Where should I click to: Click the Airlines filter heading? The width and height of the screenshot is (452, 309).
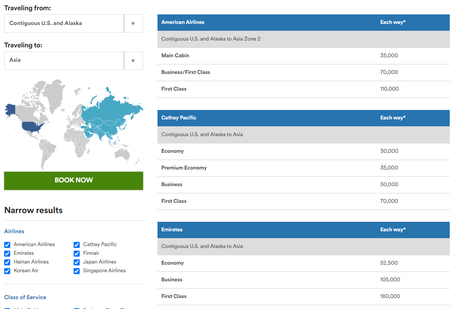14,231
